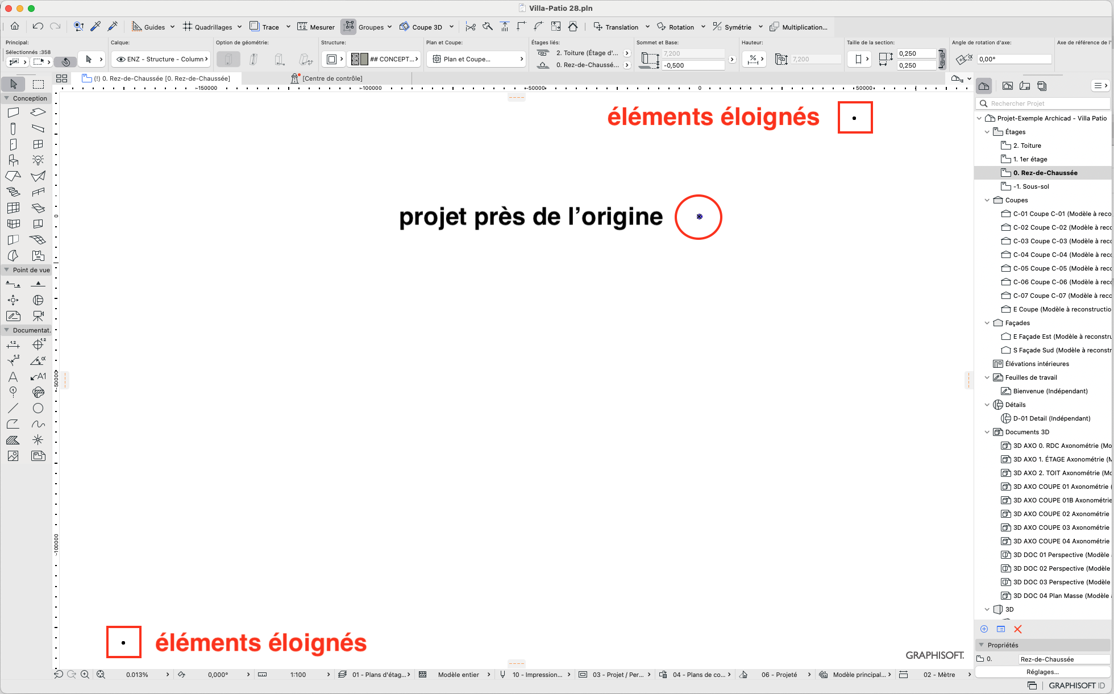Select the Slab tool
The width and height of the screenshot is (1114, 694).
click(x=38, y=113)
